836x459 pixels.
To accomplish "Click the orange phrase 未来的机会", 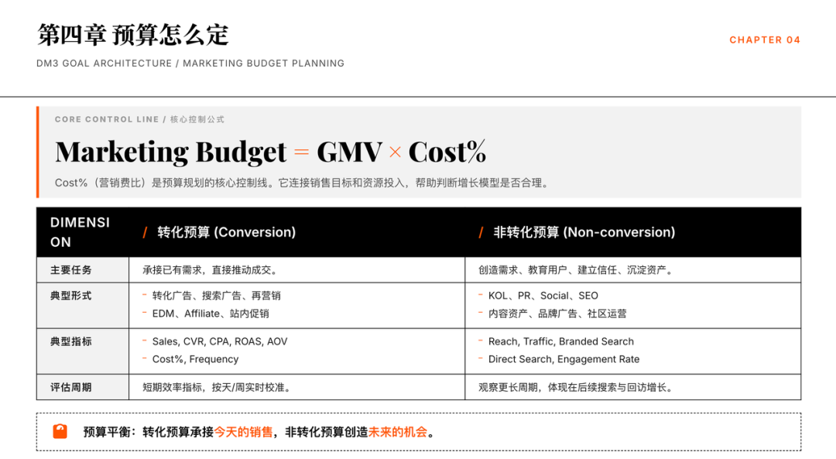I will point(398,433).
